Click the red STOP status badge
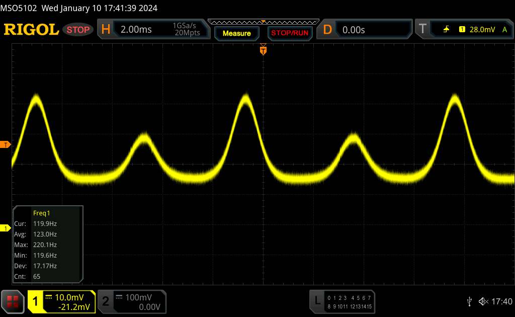The width and height of the screenshot is (515, 317). point(78,30)
